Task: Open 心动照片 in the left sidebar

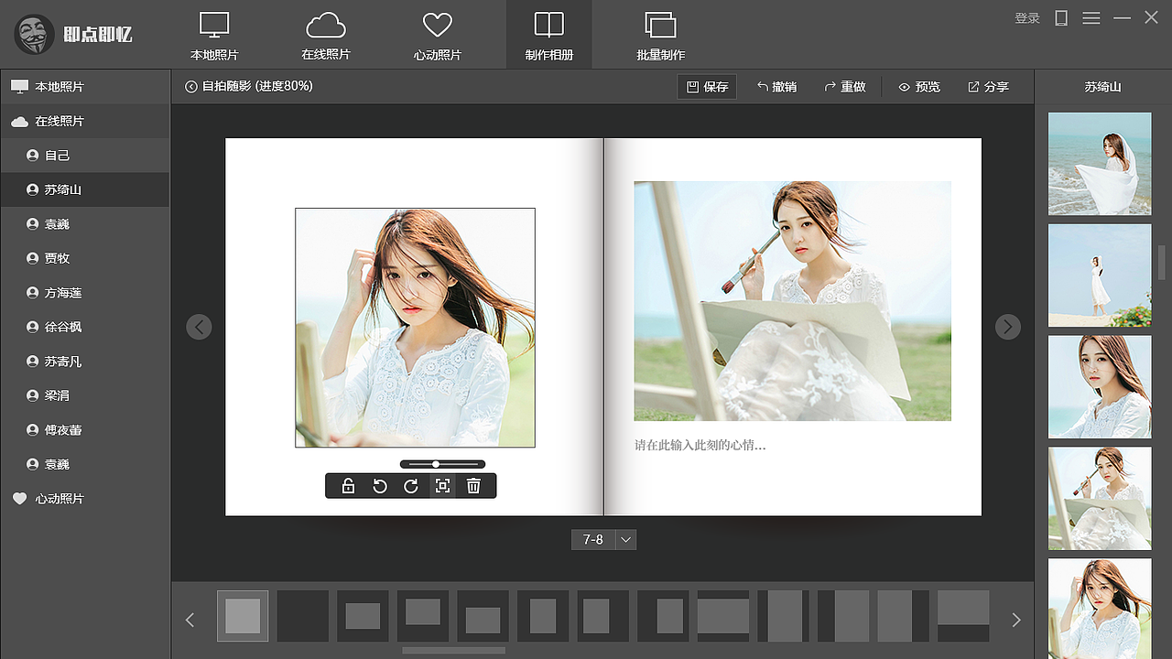Action: click(85, 499)
